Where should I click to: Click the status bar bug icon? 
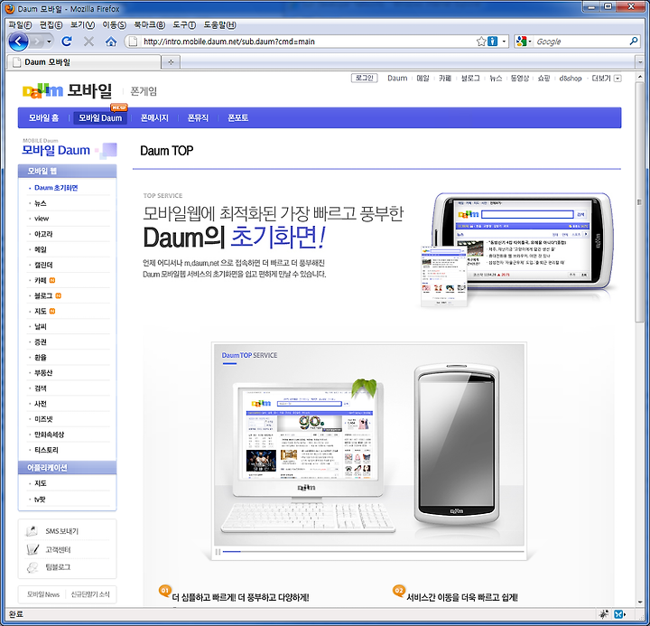pyautogui.click(x=604, y=614)
